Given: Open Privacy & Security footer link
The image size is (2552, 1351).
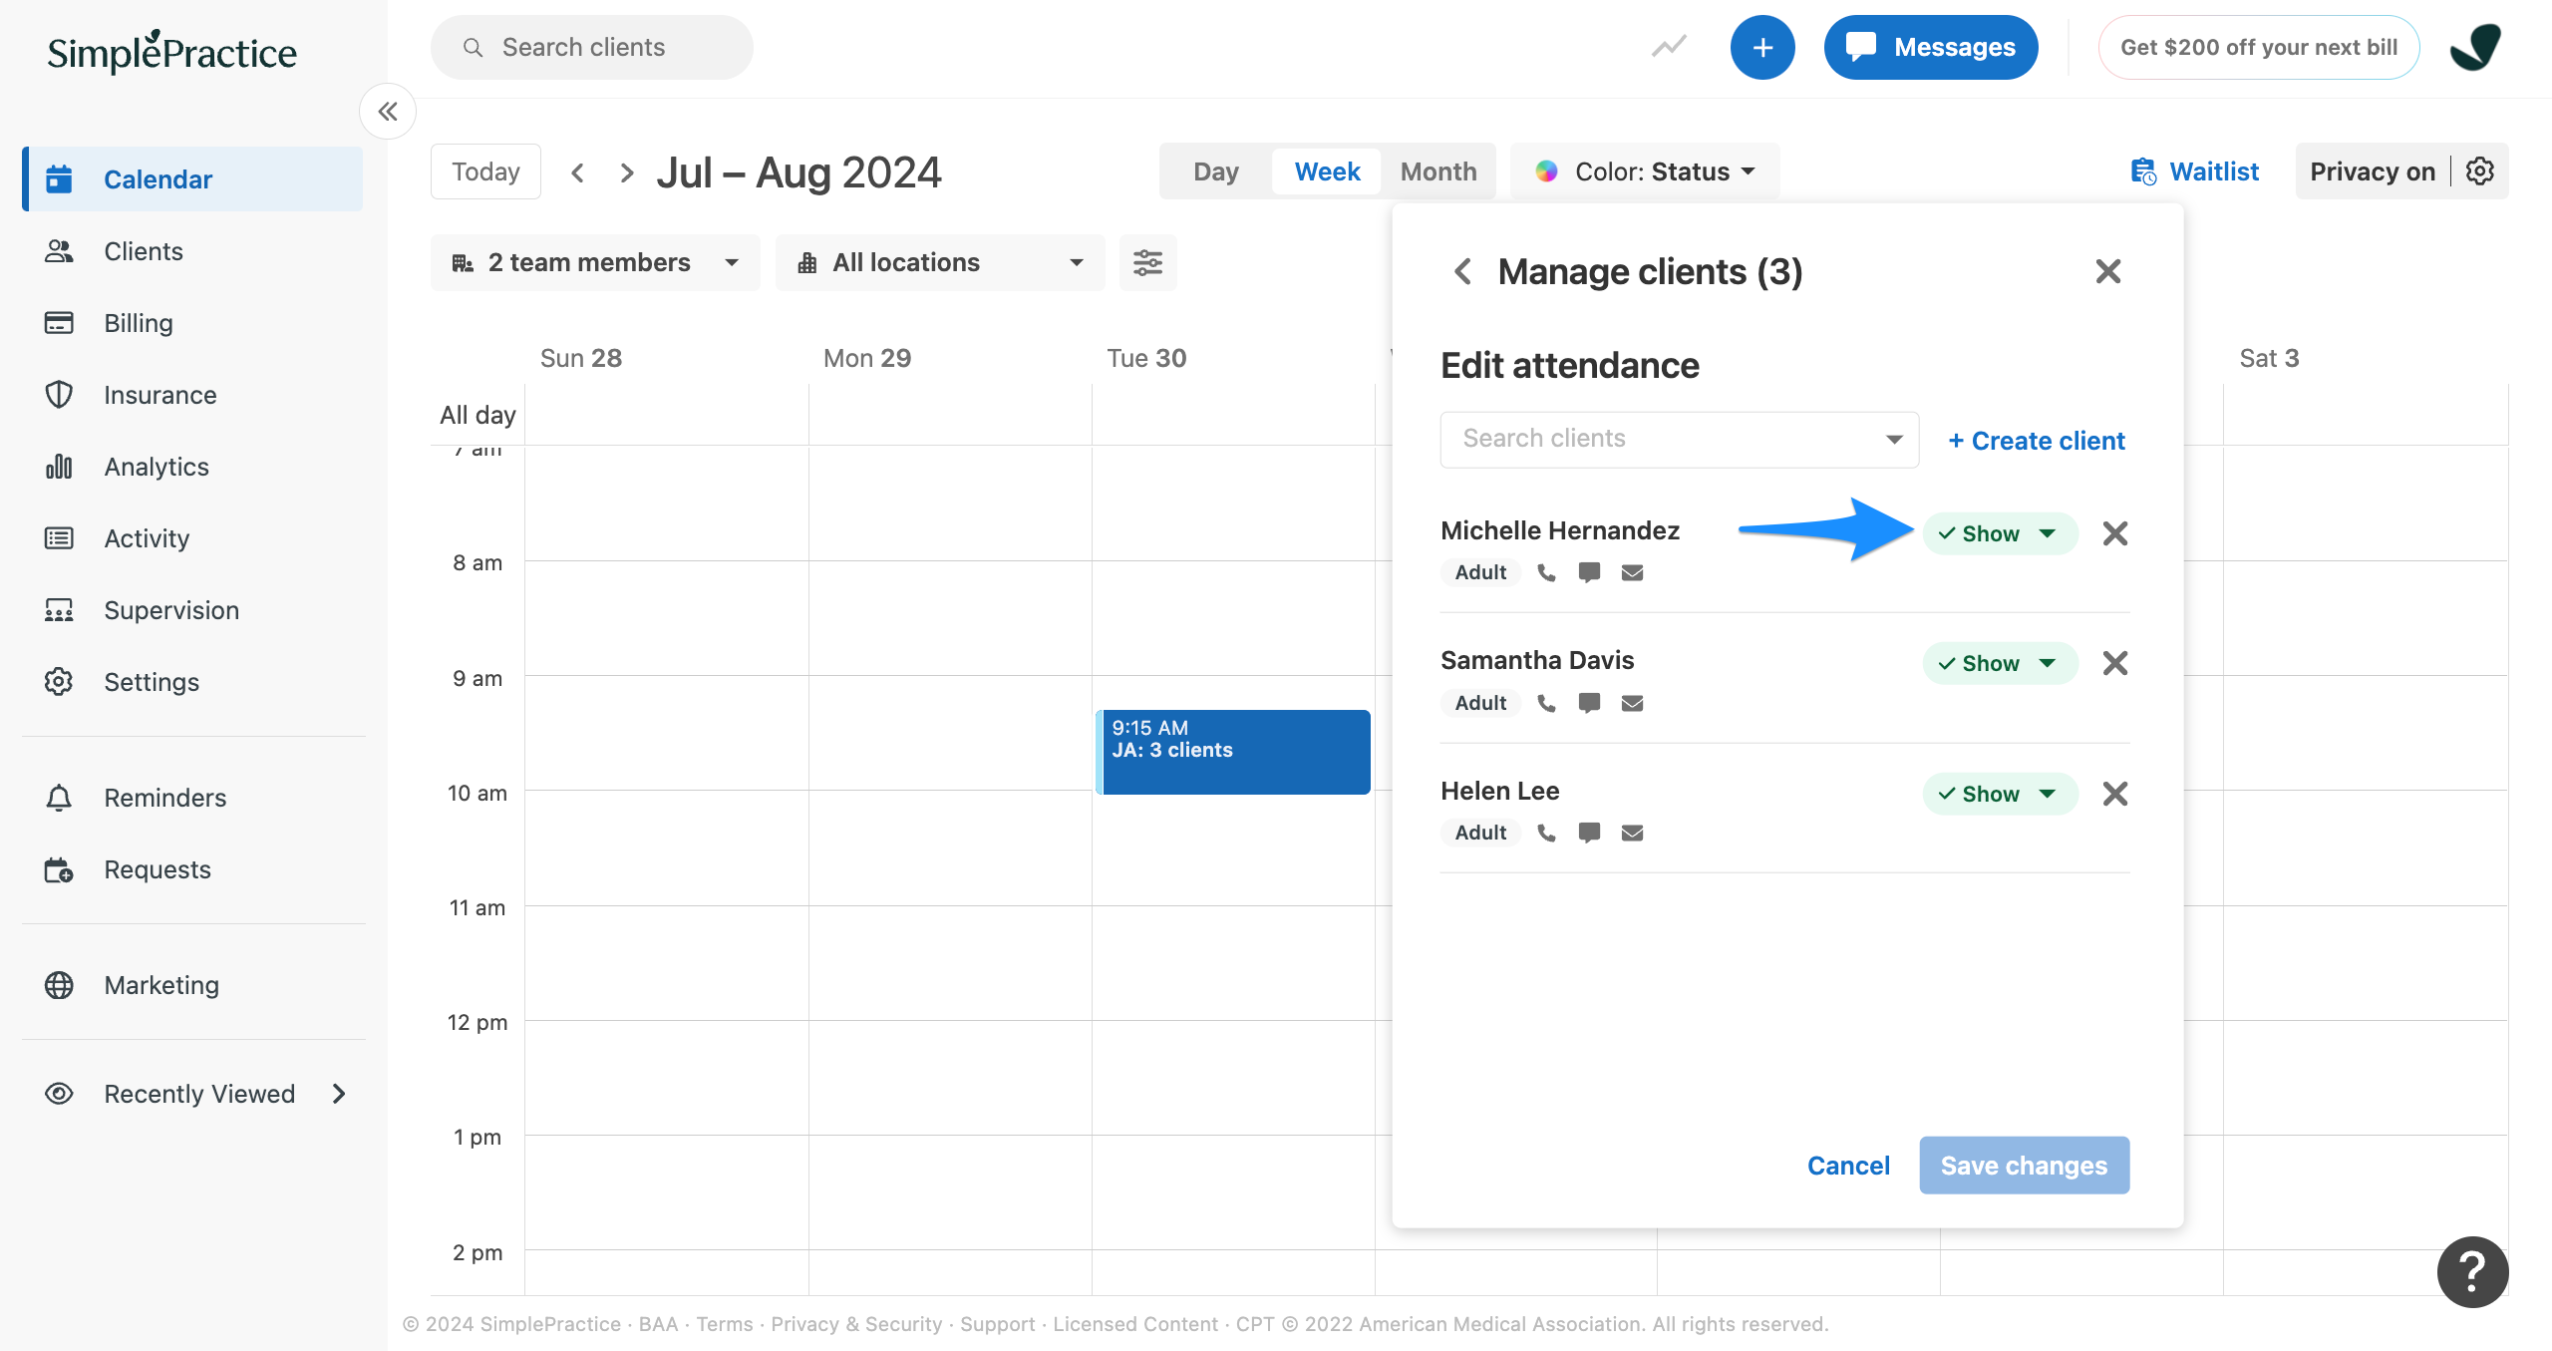Looking at the screenshot, I should [856, 1324].
